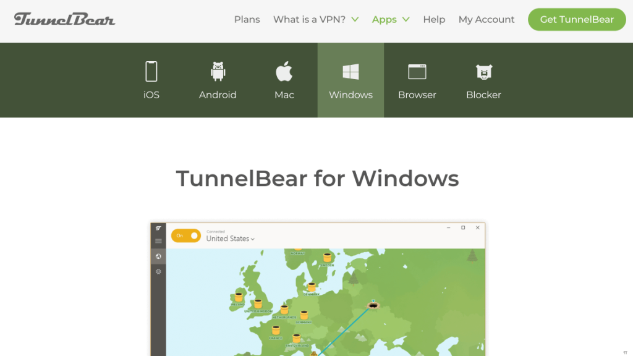Click the Get TunnelBear button
Screen dimensions: 633x356
(577, 19)
